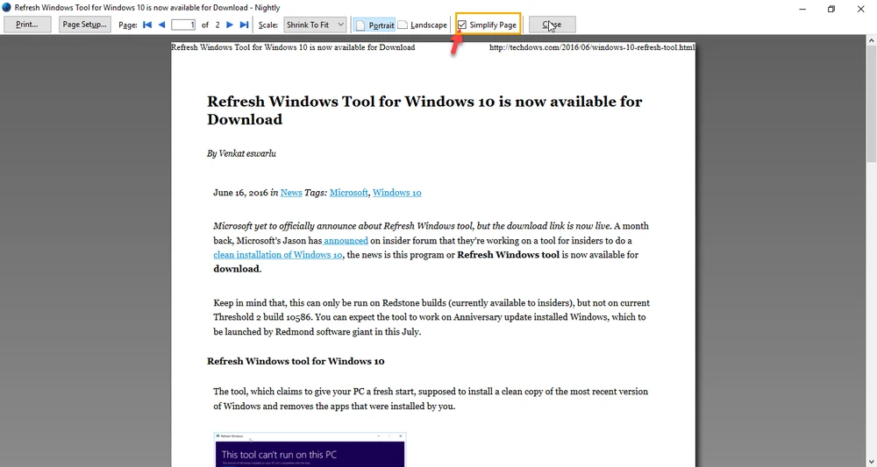Screen dimensions: 877x467
Task: Click the 'Page:' label
Action: click(128, 25)
